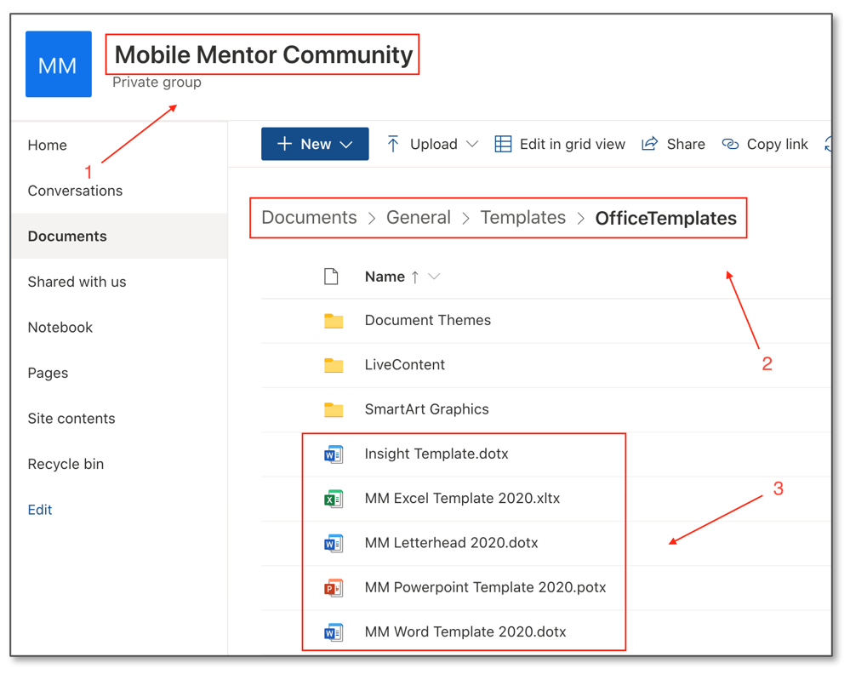Click the Copy link chain icon

pos(730,144)
